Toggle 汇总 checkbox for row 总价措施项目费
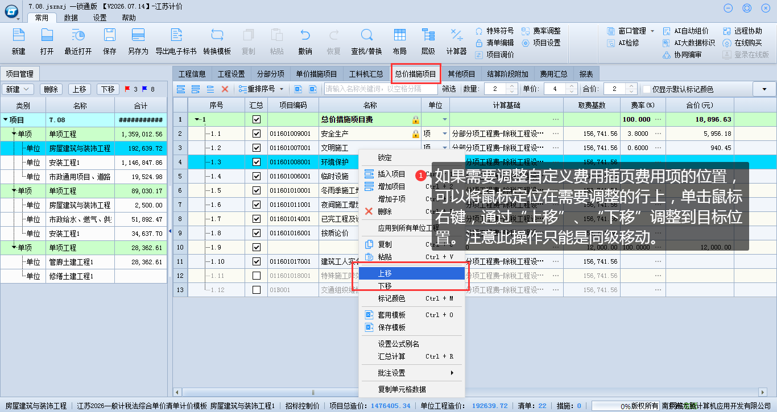 (257, 119)
